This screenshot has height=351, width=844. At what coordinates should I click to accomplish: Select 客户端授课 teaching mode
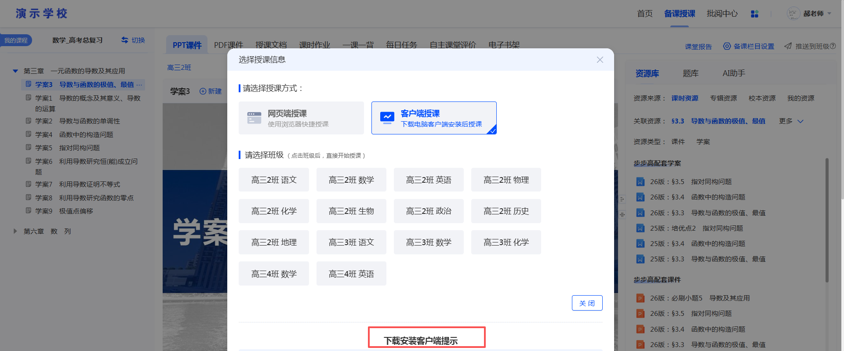(434, 118)
